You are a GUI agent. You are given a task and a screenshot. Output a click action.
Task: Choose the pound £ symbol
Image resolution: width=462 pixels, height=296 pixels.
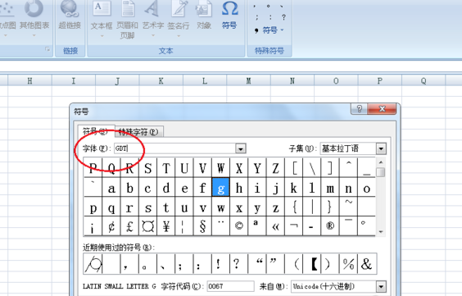pyautogui.click(x=129, y=226)
